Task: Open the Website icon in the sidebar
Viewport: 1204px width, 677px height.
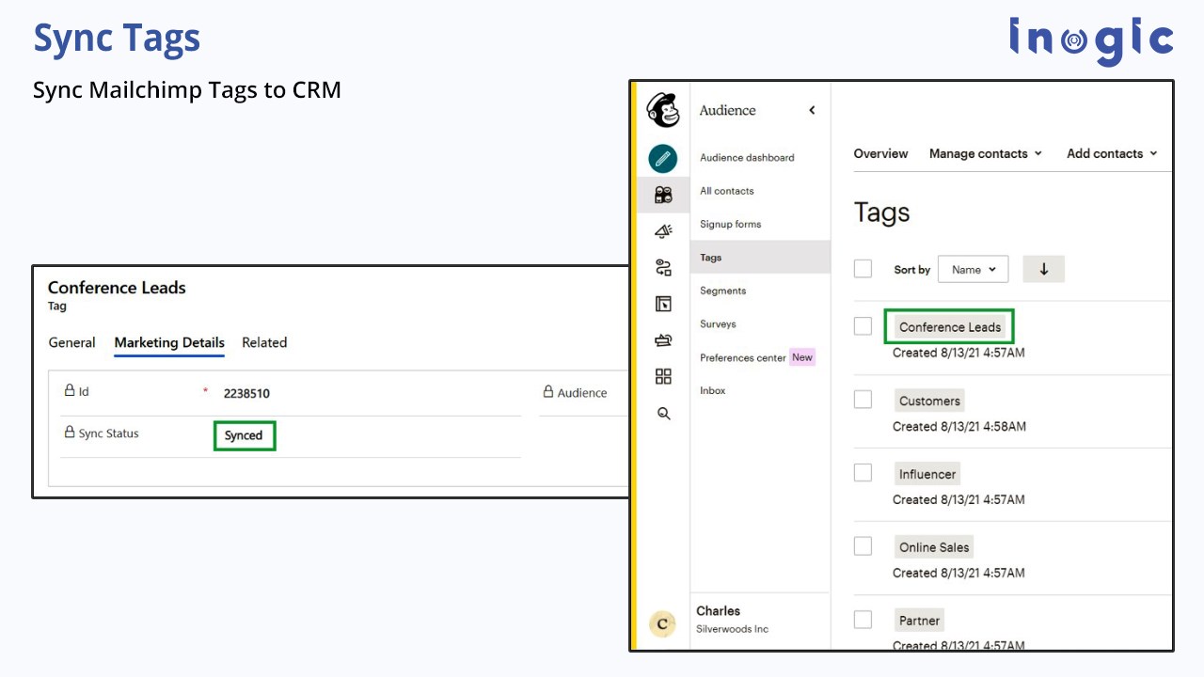Action: (x=663, y=304)
